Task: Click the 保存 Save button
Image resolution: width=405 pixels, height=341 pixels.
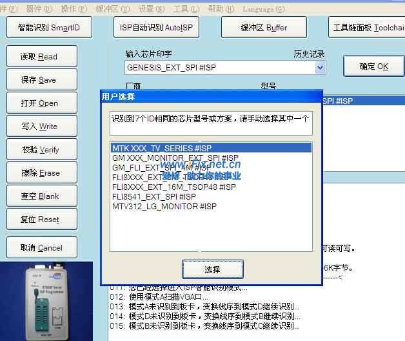Action: click(42, 79)
